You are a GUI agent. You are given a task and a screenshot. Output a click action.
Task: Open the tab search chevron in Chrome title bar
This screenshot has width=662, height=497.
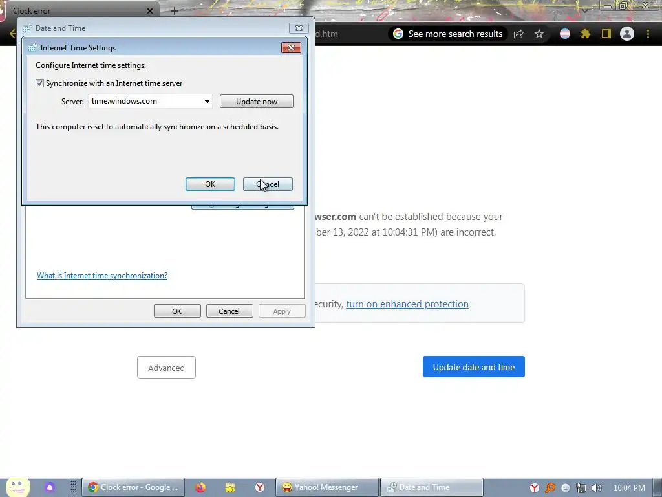pyautogui.click(x=584, y=10)
